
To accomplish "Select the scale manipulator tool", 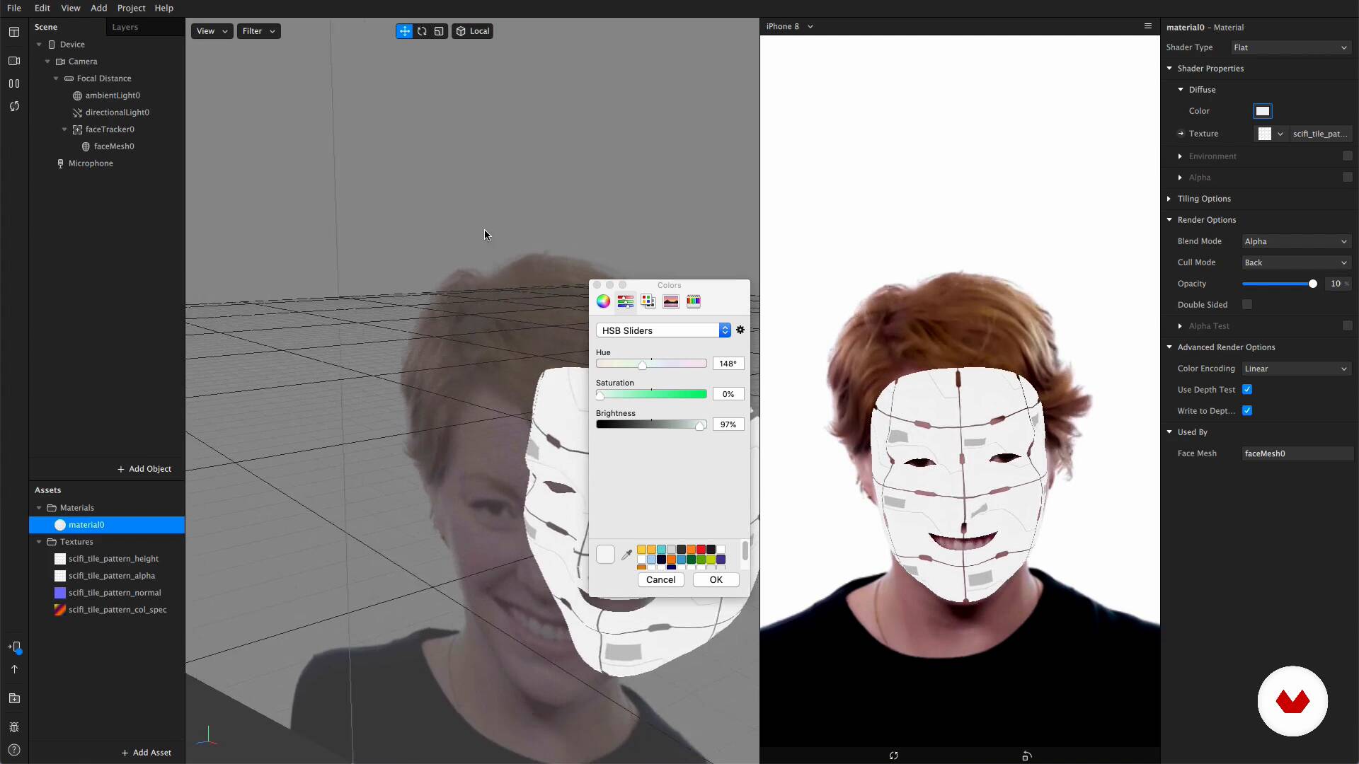I will click(439, 31).
